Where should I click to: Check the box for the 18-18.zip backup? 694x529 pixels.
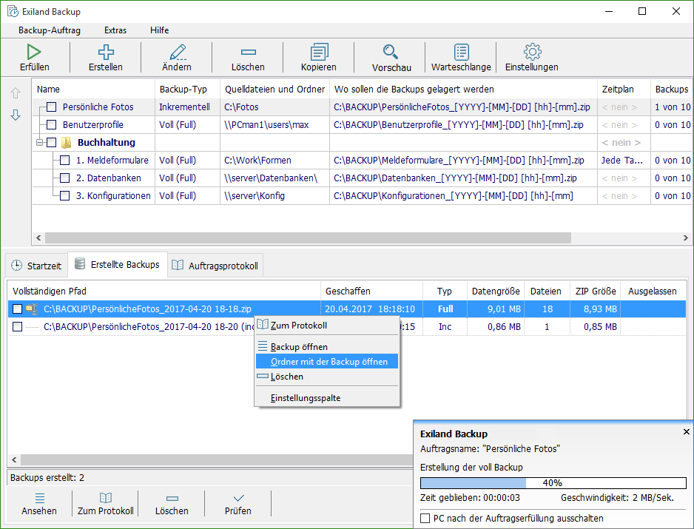[17, 309]
